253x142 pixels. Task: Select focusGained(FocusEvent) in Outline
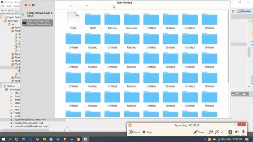[x=30, y=120]
